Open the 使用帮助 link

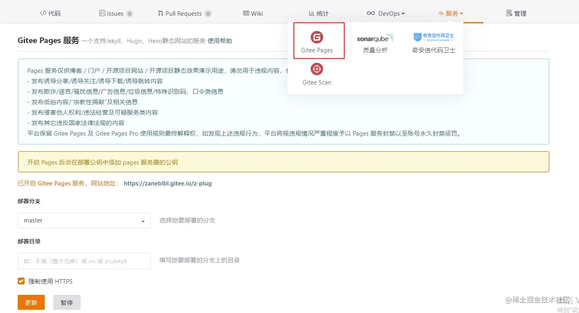pos(220,41)
